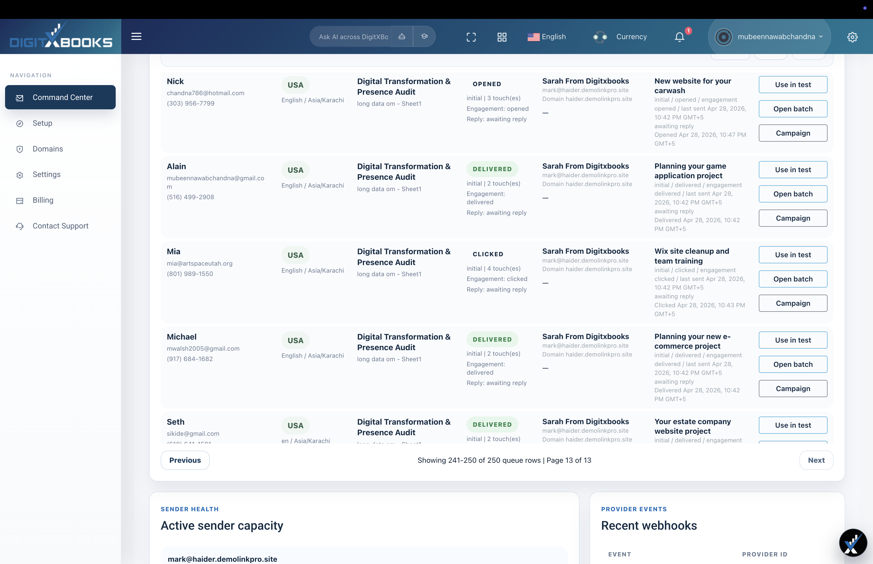Focus the Ask AI across DigitXBooks field

353,37
